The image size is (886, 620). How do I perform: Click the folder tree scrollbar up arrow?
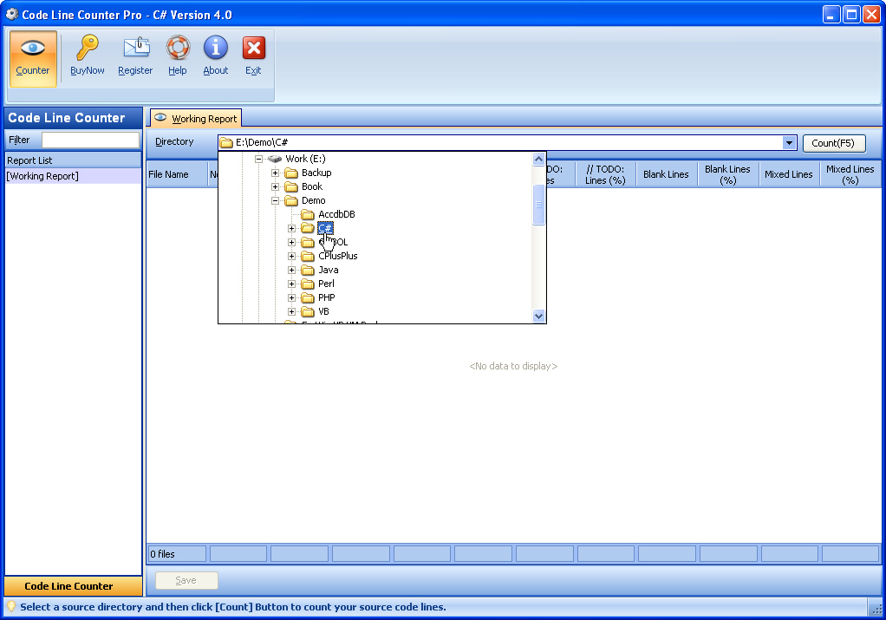point(538,160)
